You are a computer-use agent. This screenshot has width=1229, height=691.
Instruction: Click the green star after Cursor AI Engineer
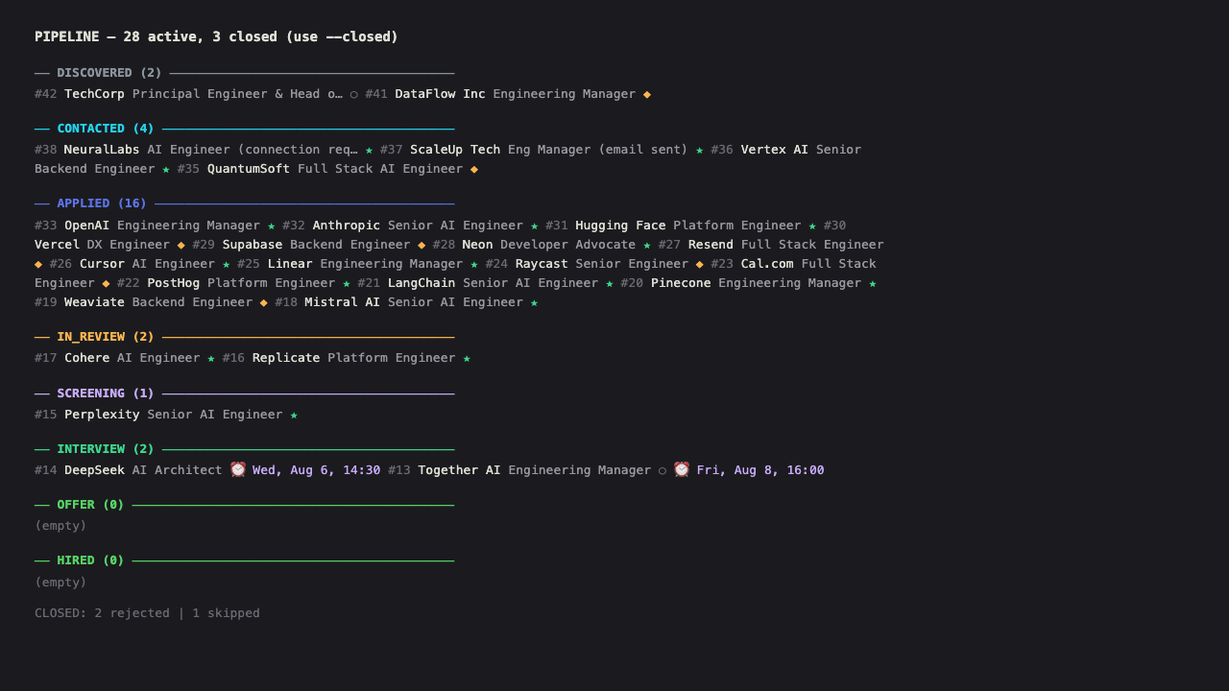click(x=227, y=264)
